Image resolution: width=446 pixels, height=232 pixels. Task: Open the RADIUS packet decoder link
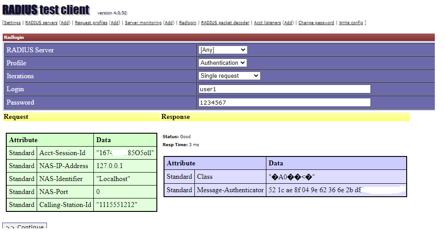225,23
